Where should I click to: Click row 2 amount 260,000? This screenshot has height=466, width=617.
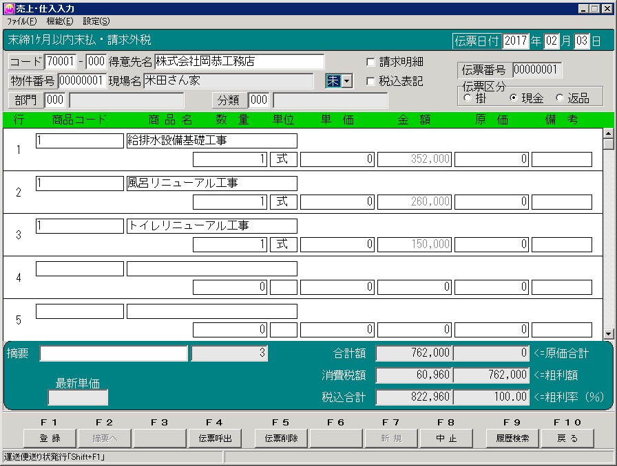(x=415, y=202)
